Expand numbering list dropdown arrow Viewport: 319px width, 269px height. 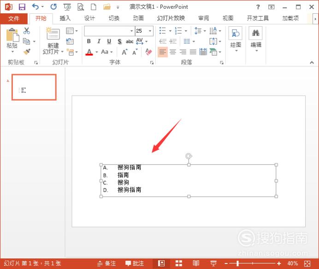coord(186,31)
